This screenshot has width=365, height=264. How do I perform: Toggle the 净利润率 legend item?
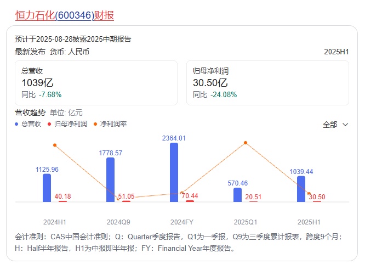[x=110, y=124]
